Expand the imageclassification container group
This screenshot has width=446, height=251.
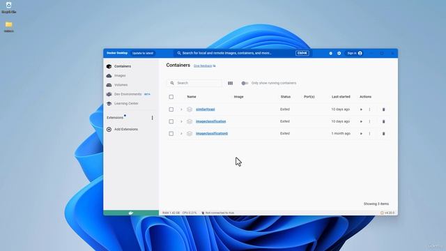tap(181, 121)
